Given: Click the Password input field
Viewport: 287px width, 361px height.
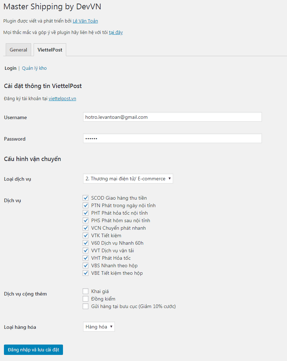Looking at the screenshot, I should coord(172,138).
